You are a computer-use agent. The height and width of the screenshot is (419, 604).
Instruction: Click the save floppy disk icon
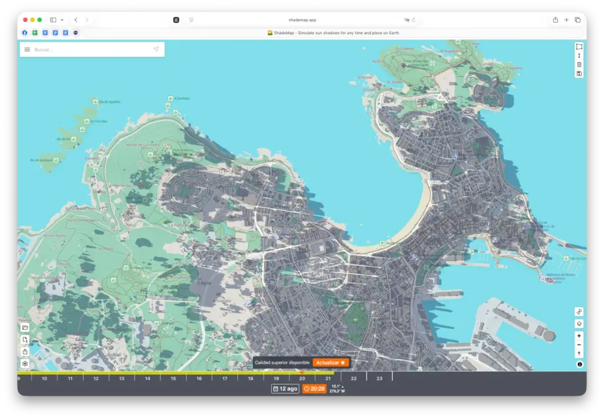(x=579, y=74)
